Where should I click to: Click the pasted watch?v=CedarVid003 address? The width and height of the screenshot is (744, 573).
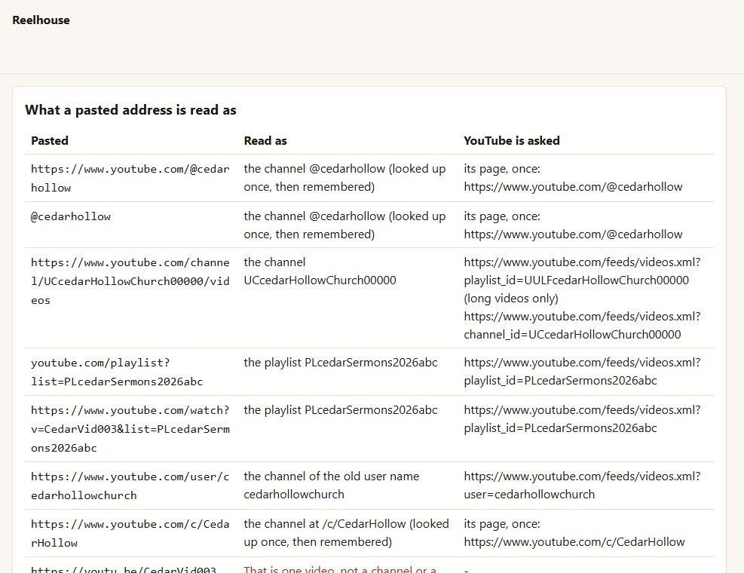pos(130,429)
